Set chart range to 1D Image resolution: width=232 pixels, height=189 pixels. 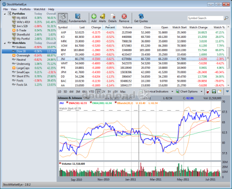tap(60, 91)
